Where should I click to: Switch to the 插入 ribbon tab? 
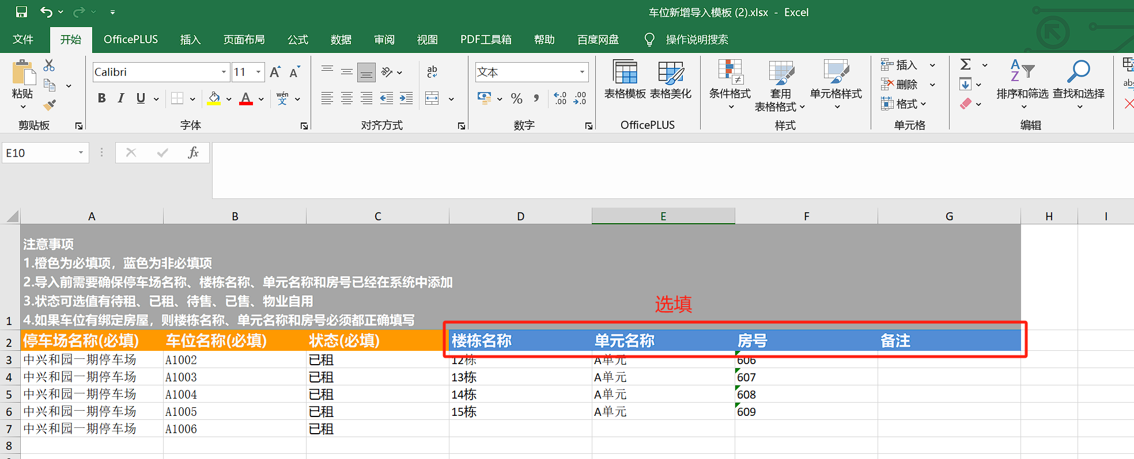click(x=190, y=40)
